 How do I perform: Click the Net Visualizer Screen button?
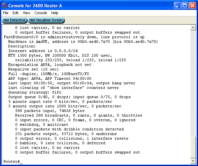pos(46,20)
